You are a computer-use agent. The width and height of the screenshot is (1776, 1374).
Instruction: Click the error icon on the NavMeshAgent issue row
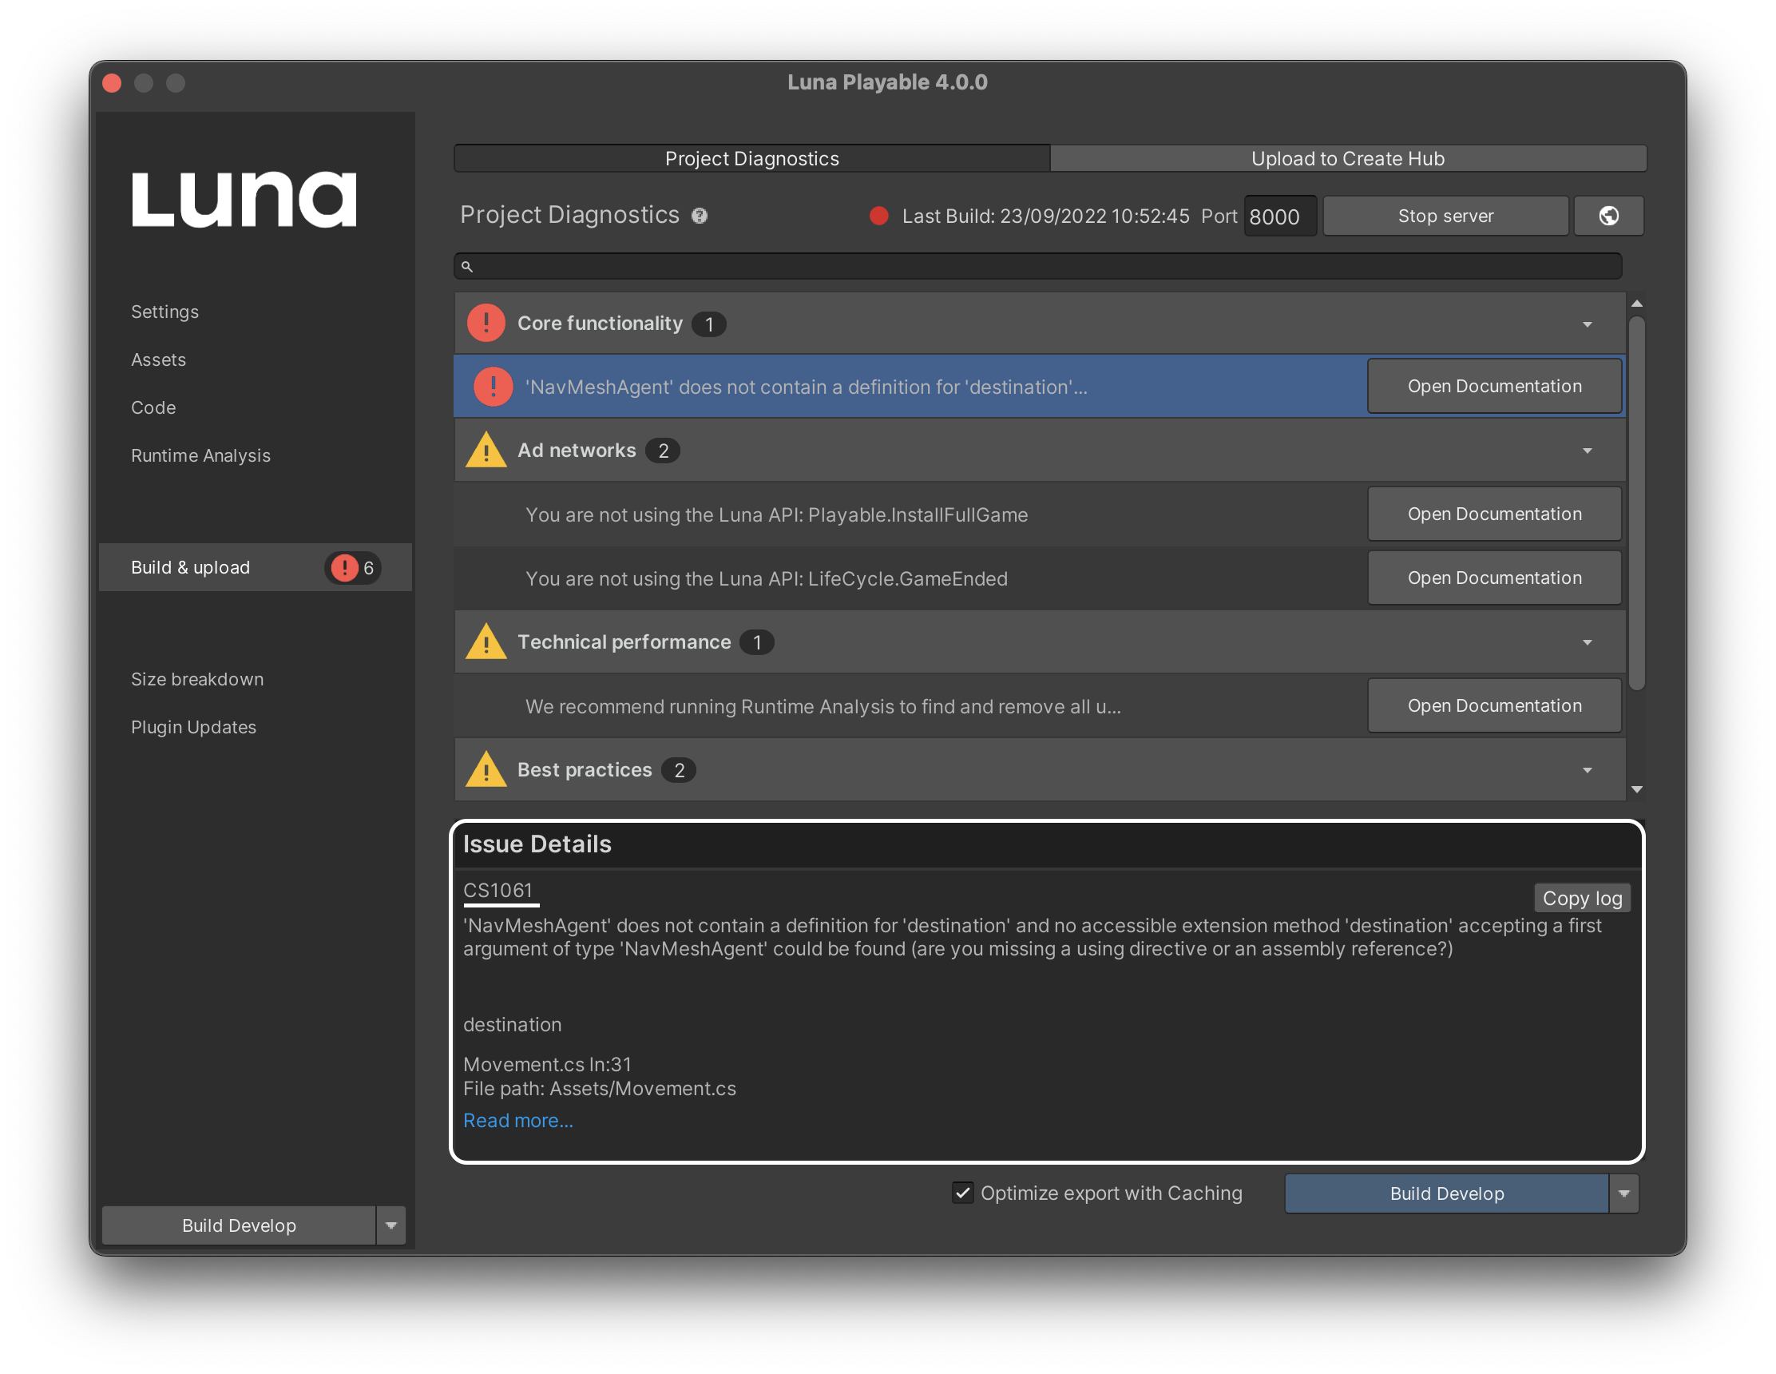point(493,387)
